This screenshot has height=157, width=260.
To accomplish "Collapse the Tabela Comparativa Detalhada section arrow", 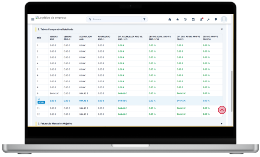I will click(222, 29).
